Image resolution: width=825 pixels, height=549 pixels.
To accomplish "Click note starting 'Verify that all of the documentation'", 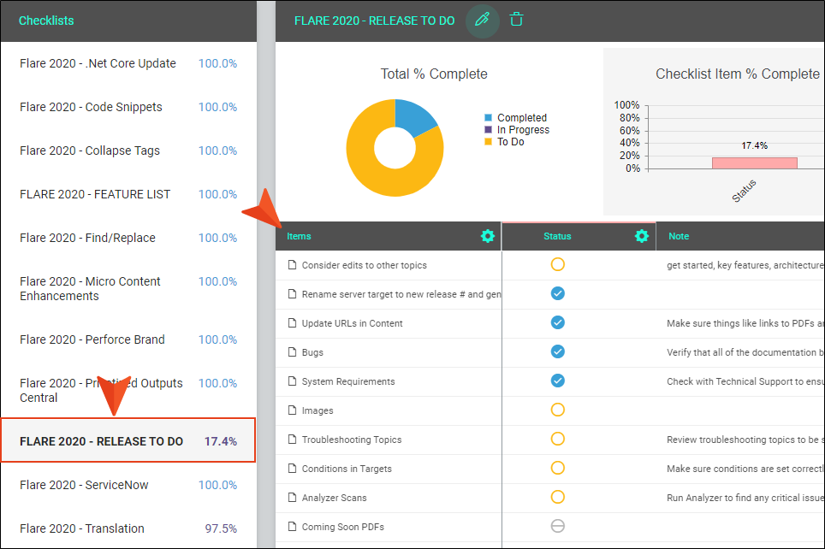I will point(745,352).
